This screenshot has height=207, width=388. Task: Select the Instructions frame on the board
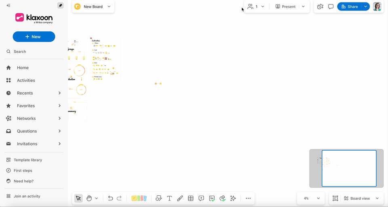pyautogui.click(x=105, y=59)
